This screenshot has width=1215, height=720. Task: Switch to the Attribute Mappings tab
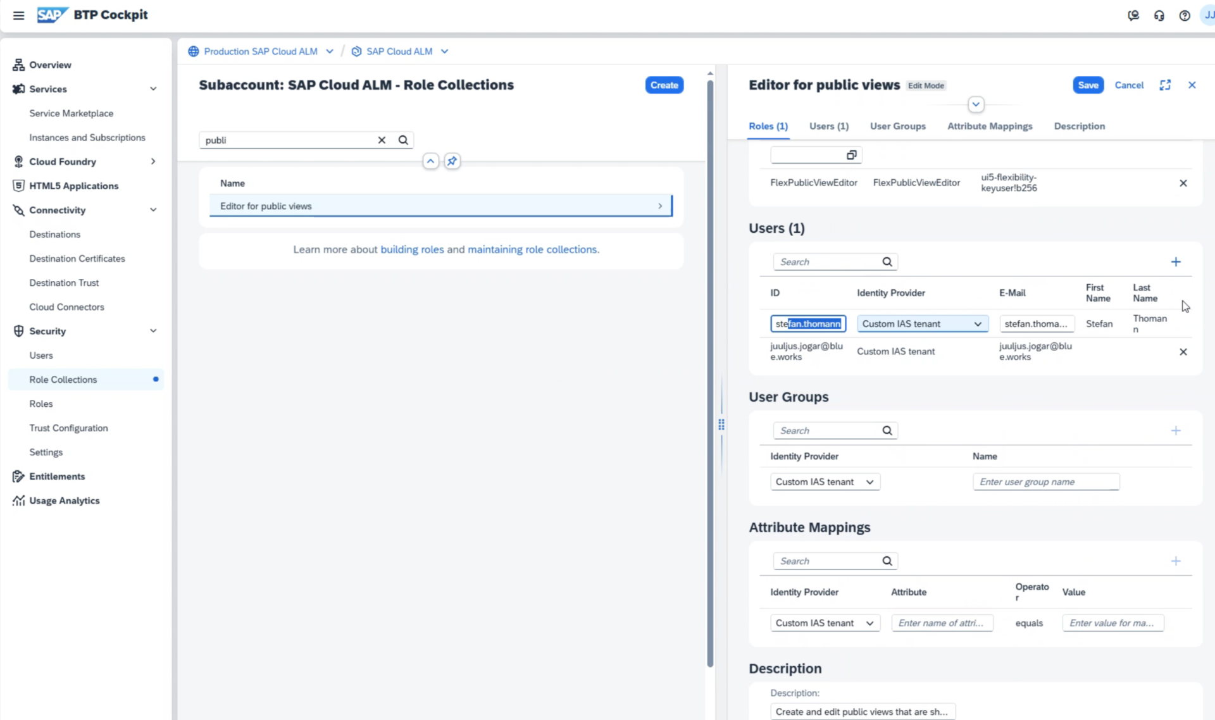989,127
